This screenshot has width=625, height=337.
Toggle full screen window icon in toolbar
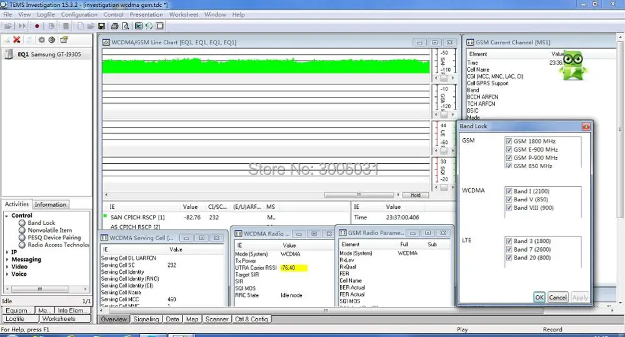[160, 26]
